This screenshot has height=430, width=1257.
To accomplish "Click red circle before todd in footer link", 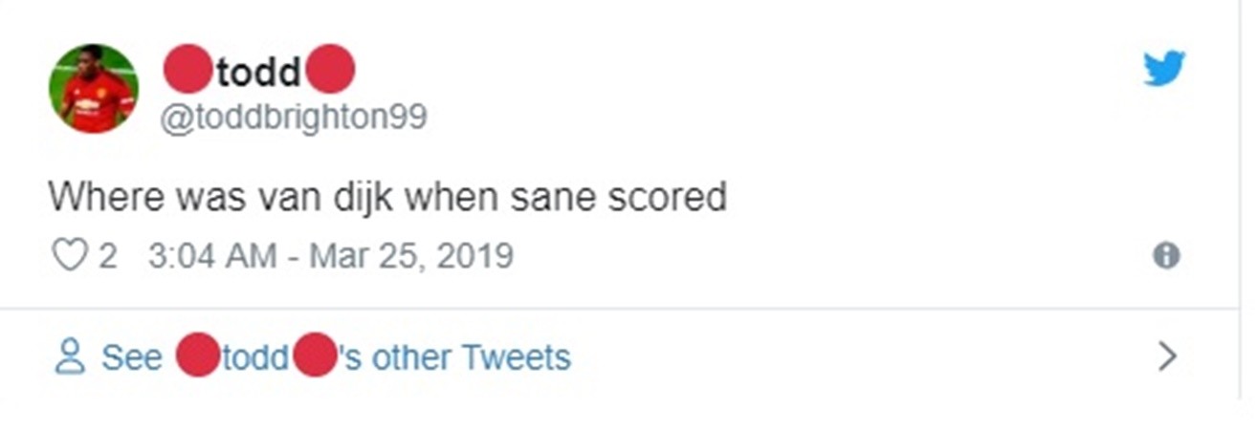I will (198, 356).
